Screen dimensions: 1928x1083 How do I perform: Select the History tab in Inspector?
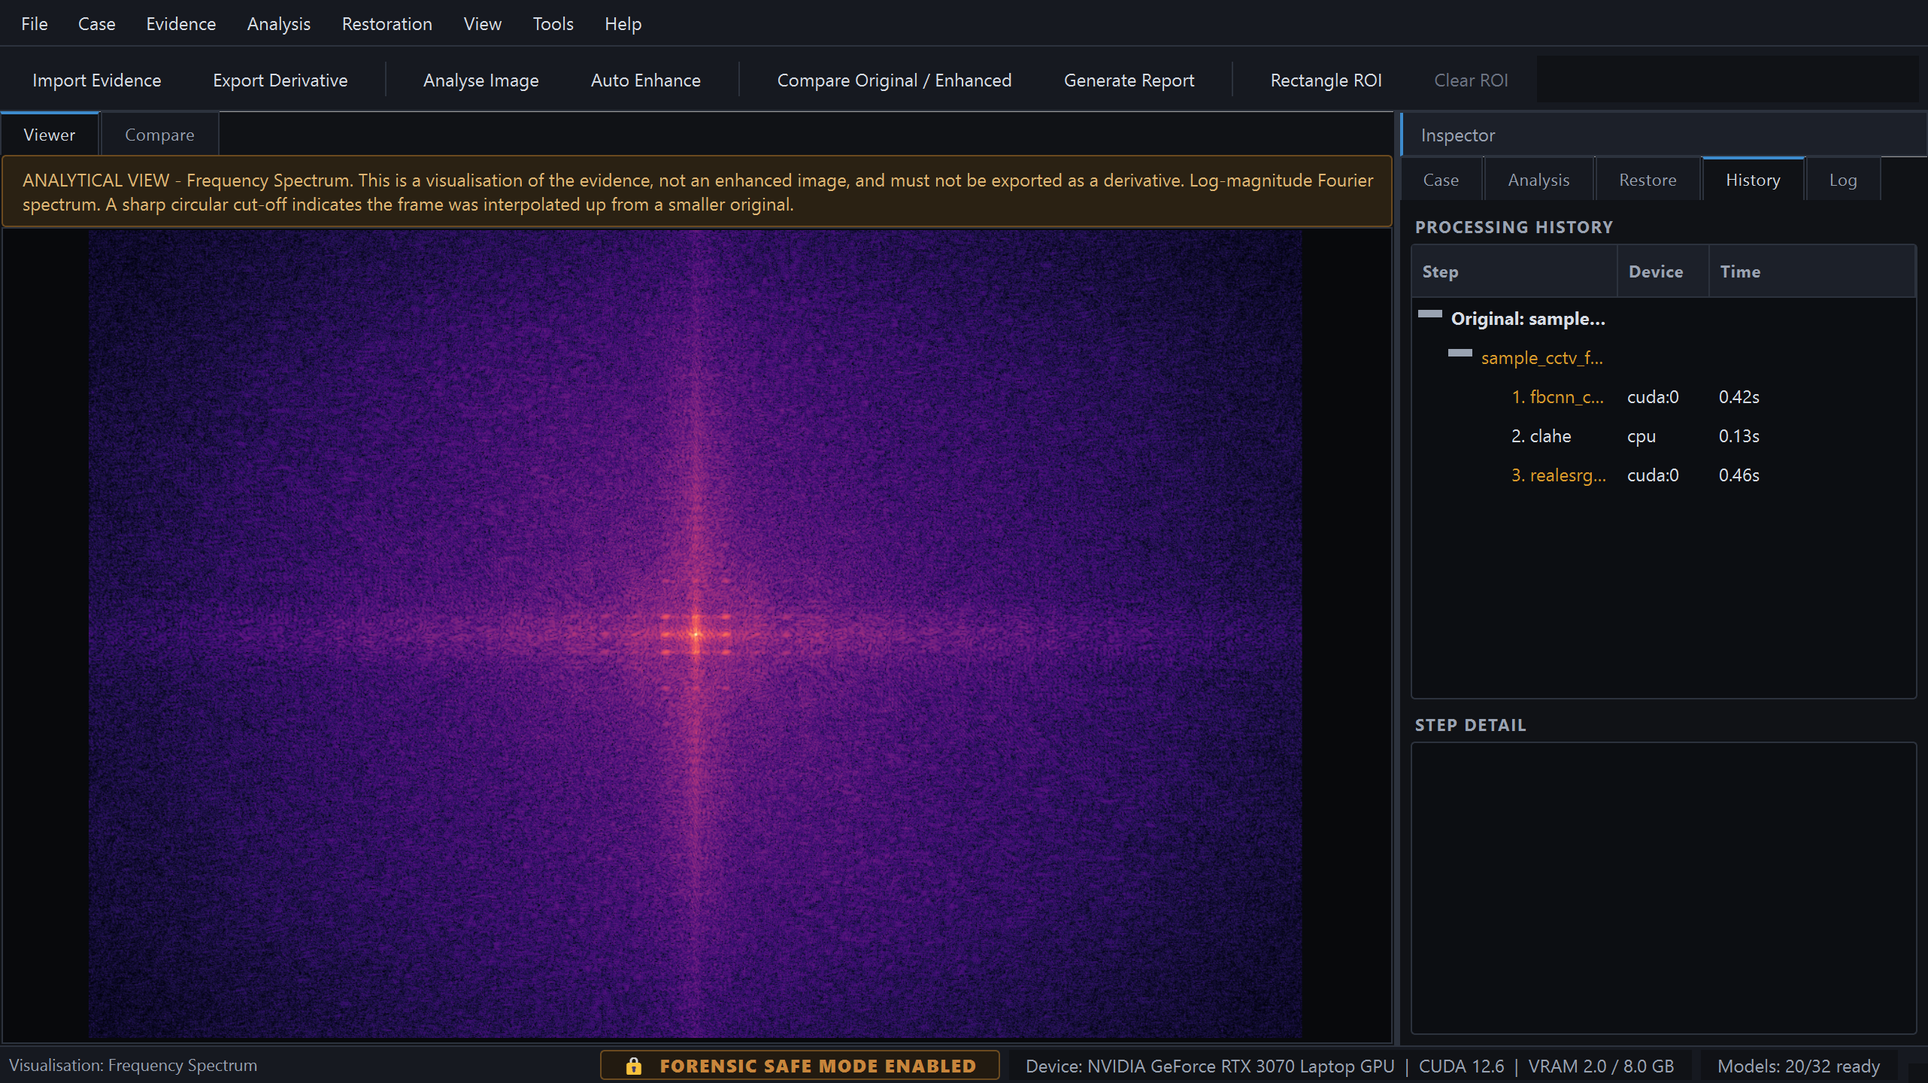(x=1753, y=180)
